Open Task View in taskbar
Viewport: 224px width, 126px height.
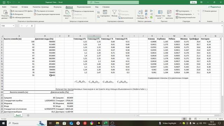(x=50, y=123)
